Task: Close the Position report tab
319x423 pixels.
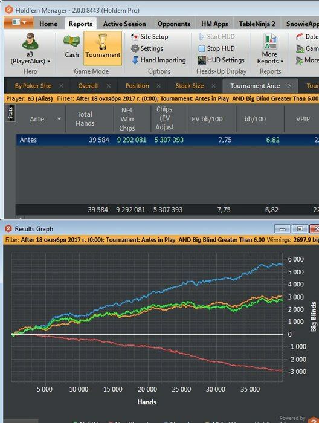Action: (x=158, y=86)
